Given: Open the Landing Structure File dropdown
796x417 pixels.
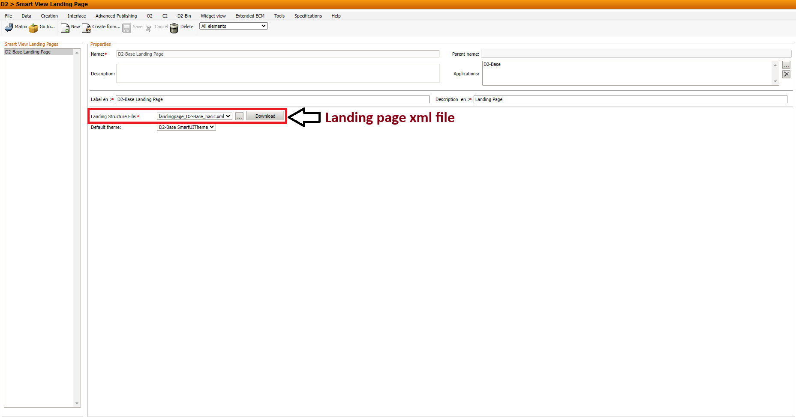Looking at the screenshot, I should (x=195, y=116).
